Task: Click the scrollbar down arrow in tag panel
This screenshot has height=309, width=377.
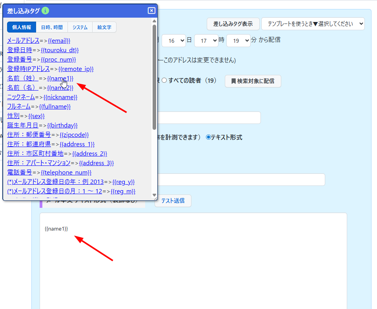Action: click(154, 195)
